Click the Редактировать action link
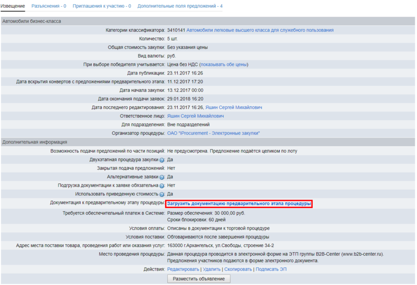 (x=183, y=269)
